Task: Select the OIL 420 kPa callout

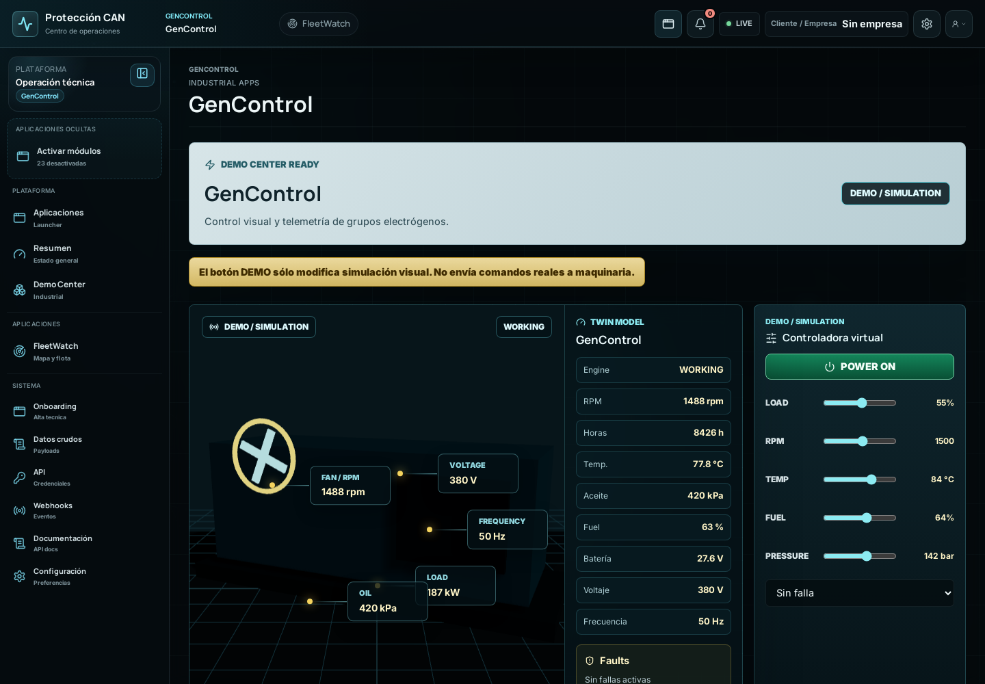Action: pyautogui.click(x=388, y=601)
